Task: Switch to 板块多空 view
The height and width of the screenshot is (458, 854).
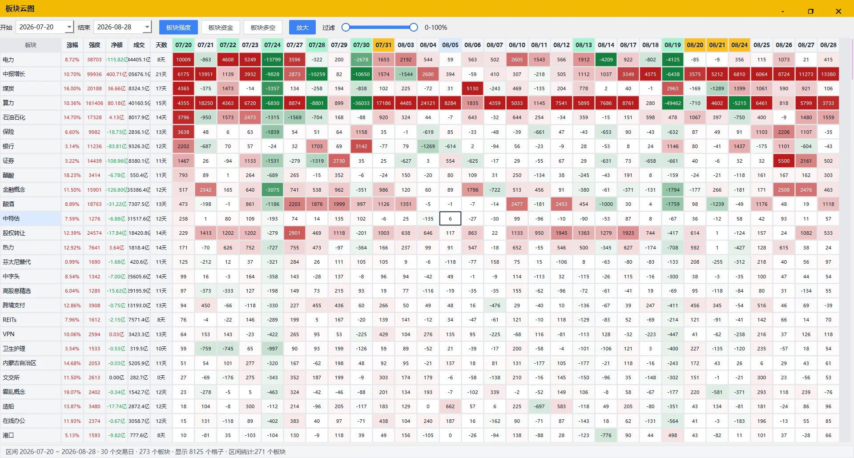Action: (x=263, y=28)
